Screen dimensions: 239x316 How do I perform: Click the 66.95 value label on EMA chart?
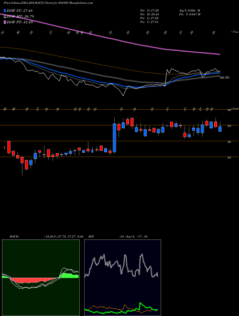click(225, 78)
